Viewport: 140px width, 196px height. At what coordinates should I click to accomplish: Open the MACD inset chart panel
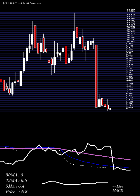click(77, 182)
